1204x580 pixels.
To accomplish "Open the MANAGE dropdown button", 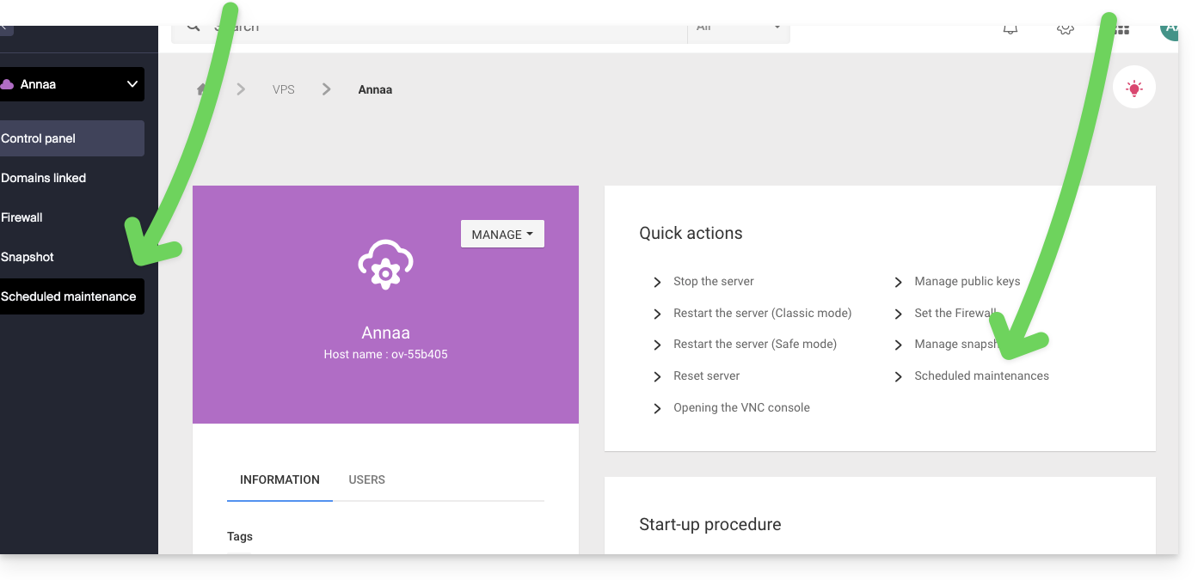I will pos(502,235).
